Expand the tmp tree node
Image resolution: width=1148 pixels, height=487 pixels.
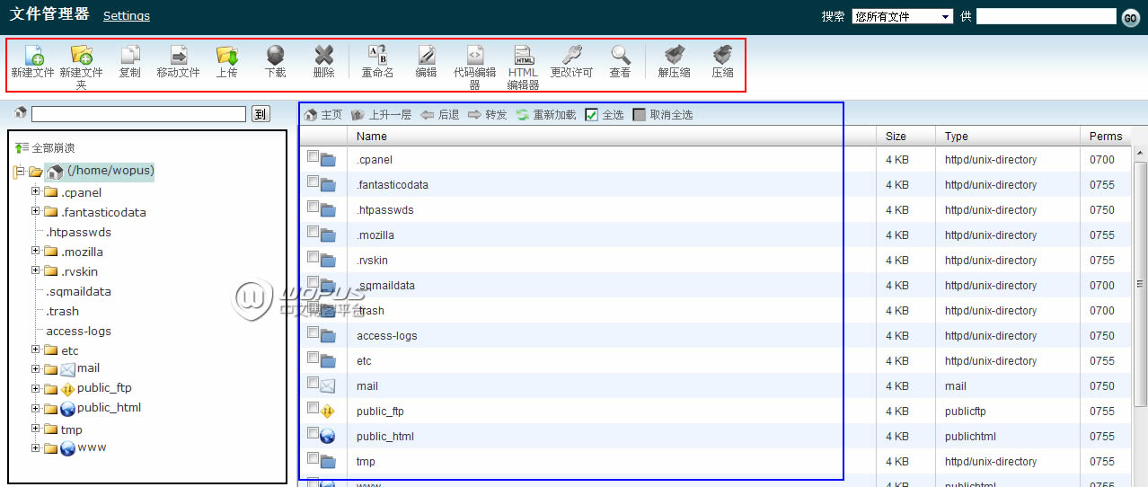[x=36, y=429]
